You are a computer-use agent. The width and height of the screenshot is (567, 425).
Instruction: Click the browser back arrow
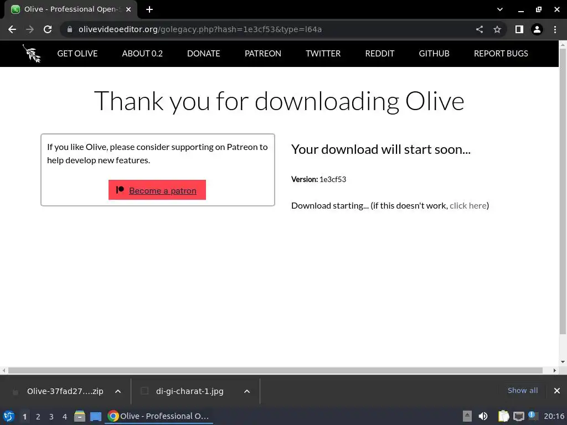(12, 29)
